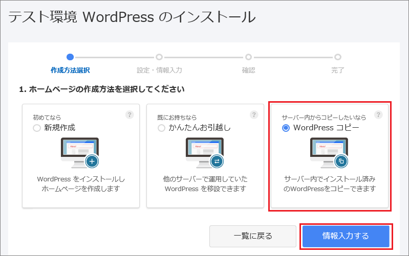Click the WordPress コピー label text
Screen dimensions: 409x256
(326, 128)
